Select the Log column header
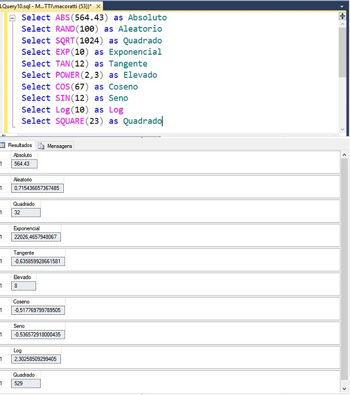 (x=36, y=351)
